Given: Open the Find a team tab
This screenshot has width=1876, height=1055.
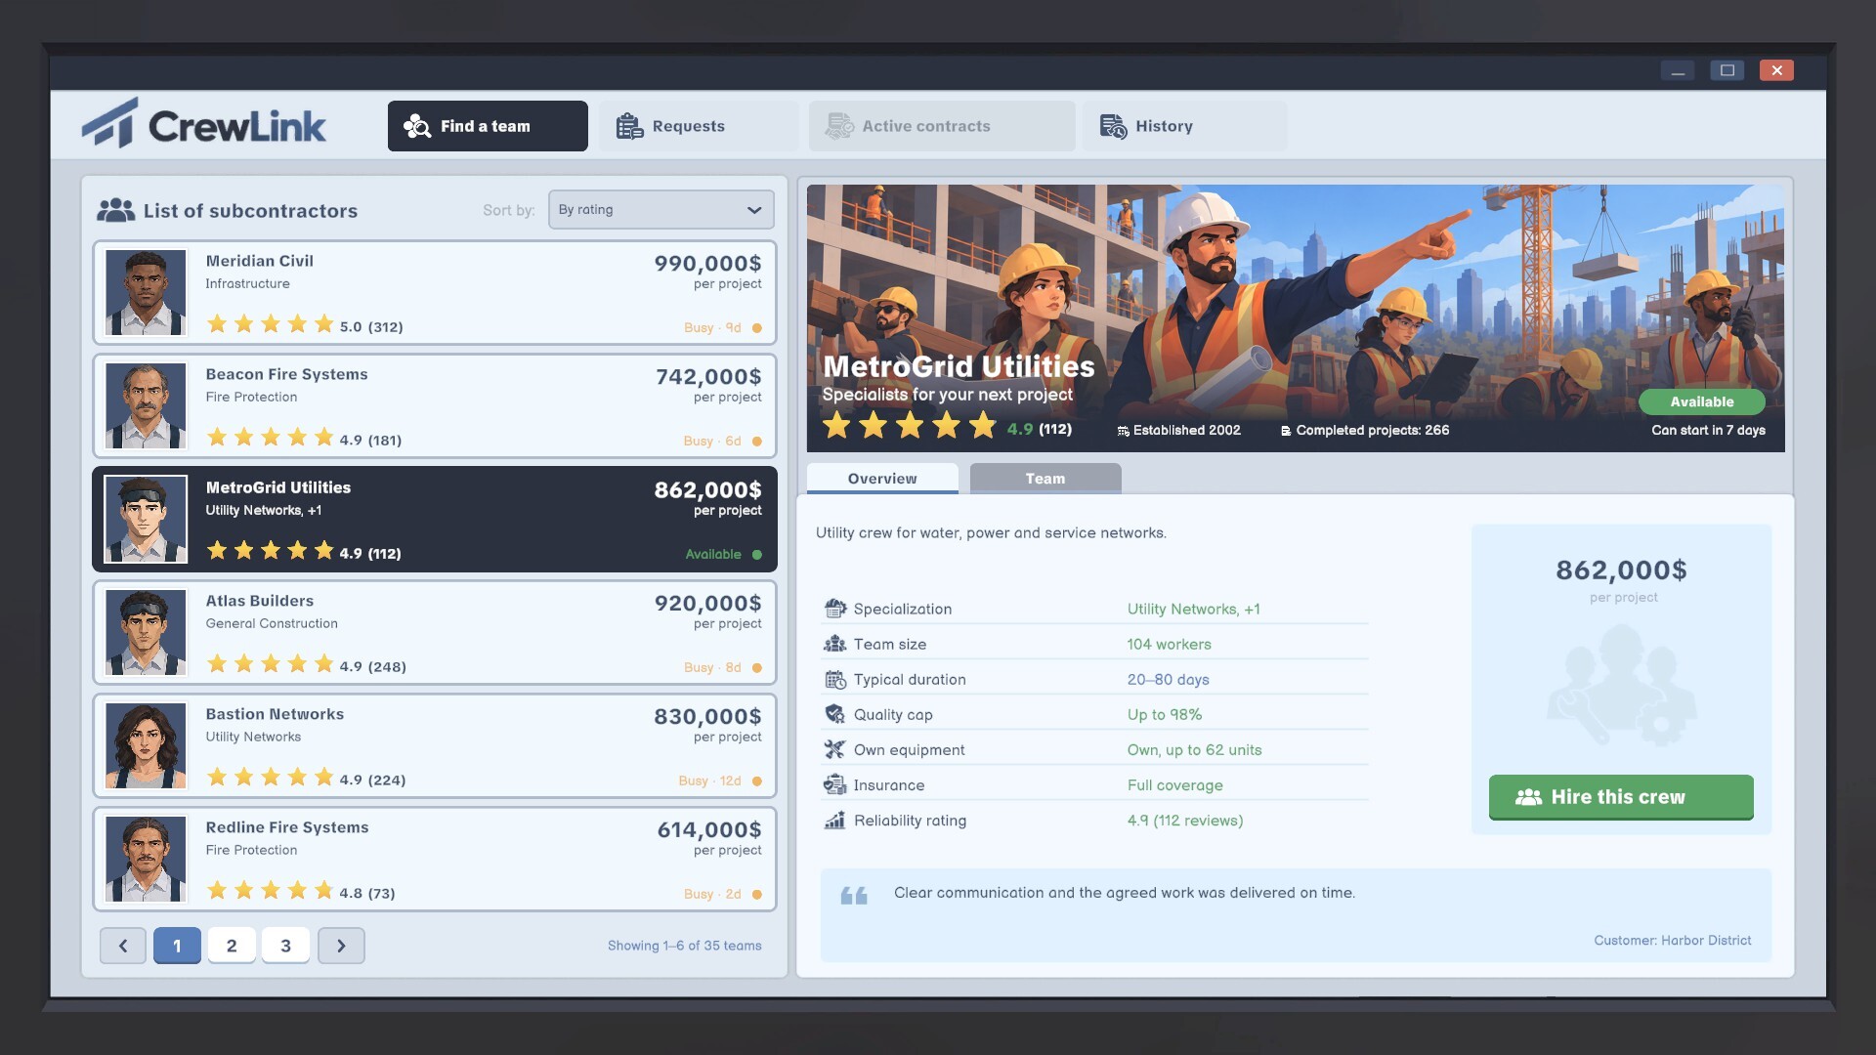Looking at the screenshot, I should (488, 126).
